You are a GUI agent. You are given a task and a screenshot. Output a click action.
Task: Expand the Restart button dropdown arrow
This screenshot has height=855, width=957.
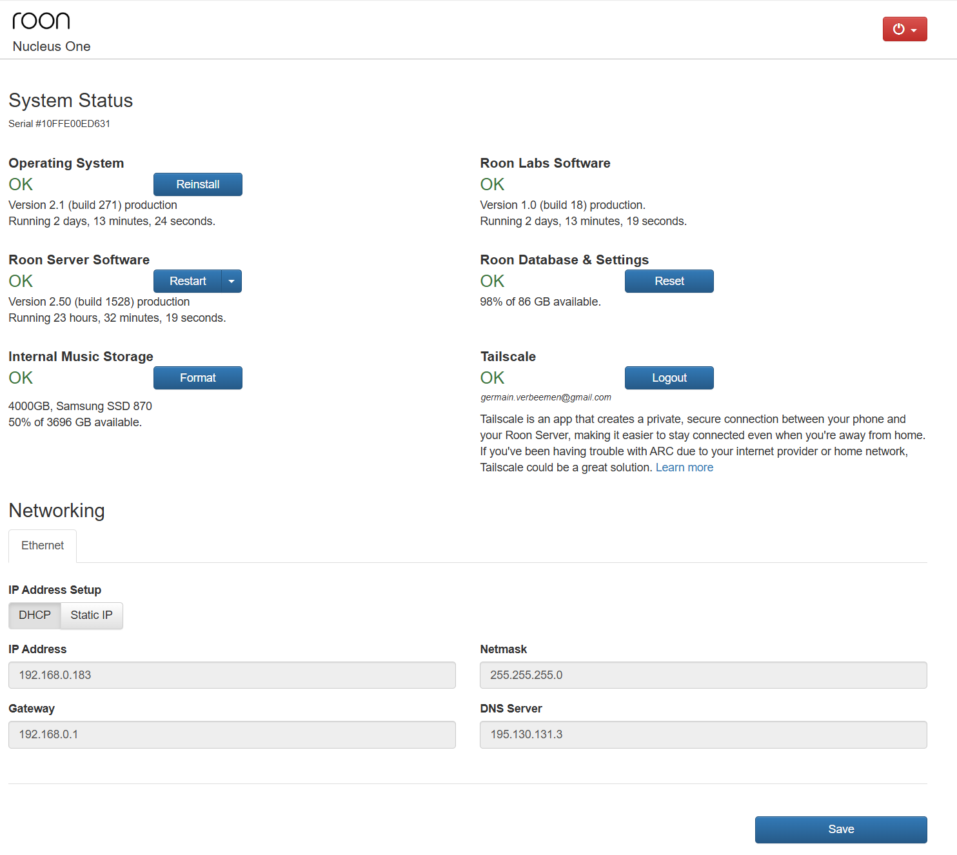232,281
